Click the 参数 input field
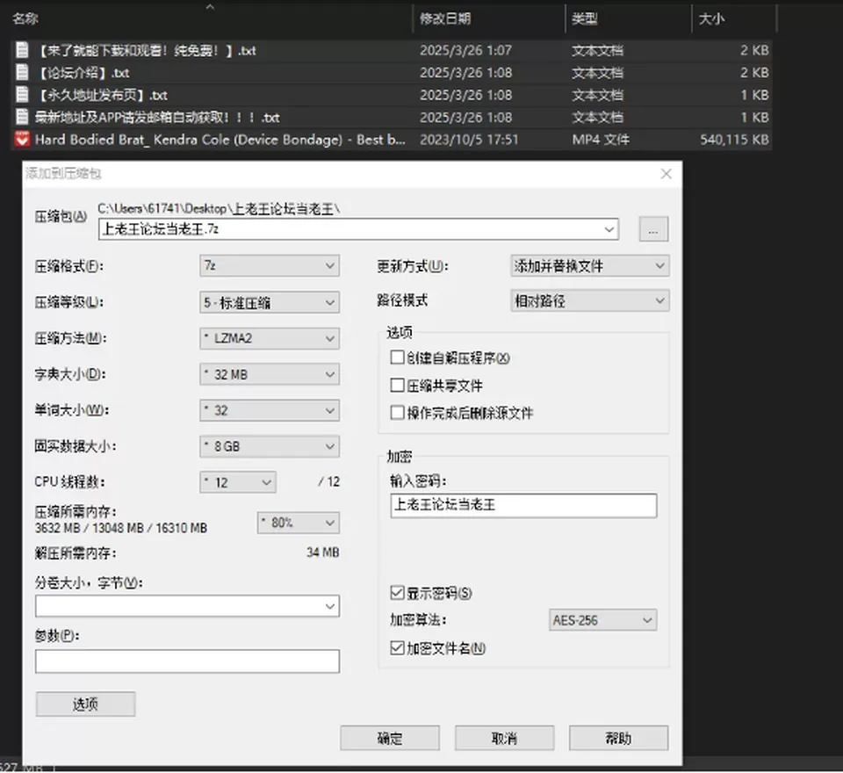This screenshot has width=843, height=773. (187, 661)
